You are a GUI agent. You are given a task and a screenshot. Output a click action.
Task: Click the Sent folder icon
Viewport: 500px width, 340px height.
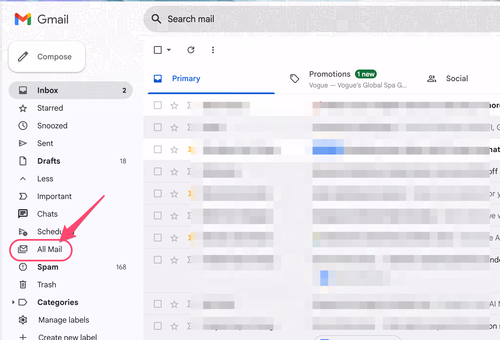[23, 143]
